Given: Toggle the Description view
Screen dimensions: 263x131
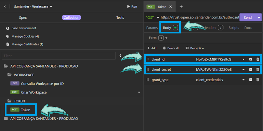Looking at the screenshot, I should point(195,48).
